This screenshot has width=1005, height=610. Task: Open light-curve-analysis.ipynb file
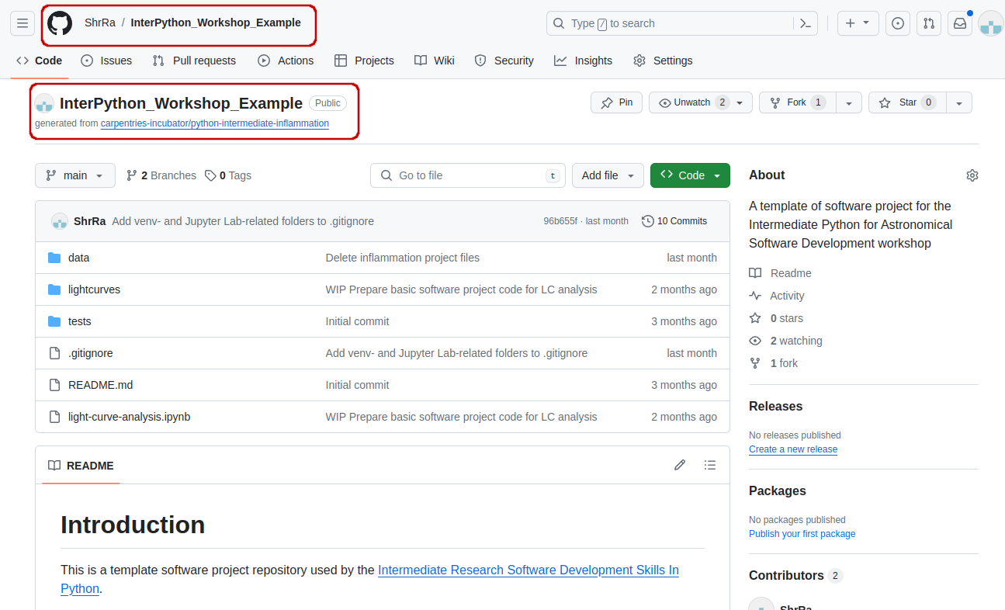point(129,417)
